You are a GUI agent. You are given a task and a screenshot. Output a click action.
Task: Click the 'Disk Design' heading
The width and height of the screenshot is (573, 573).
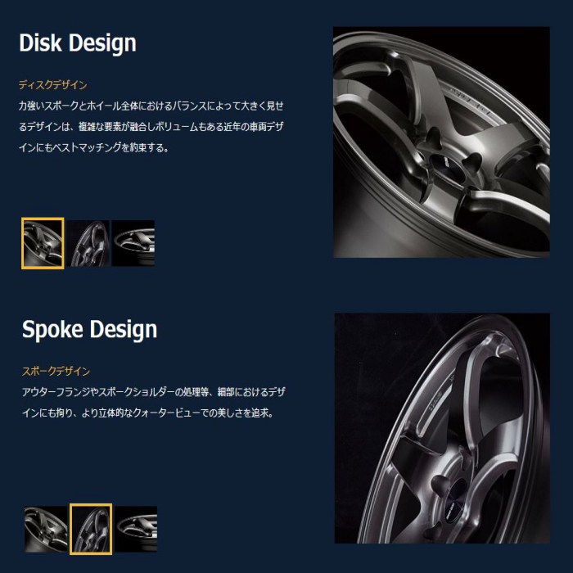click(x=78, y=43)
